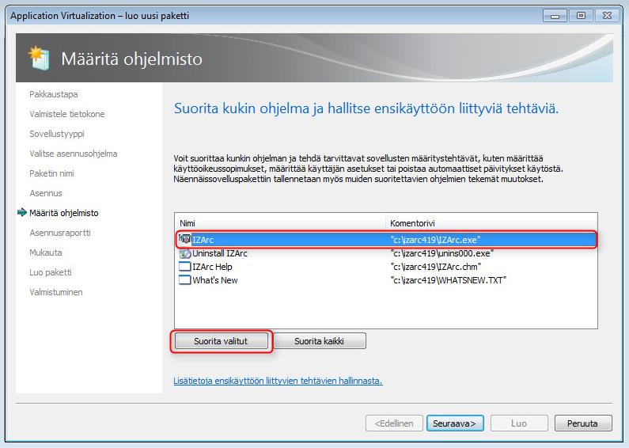Click the IZArc.chm command line cell

436,267
